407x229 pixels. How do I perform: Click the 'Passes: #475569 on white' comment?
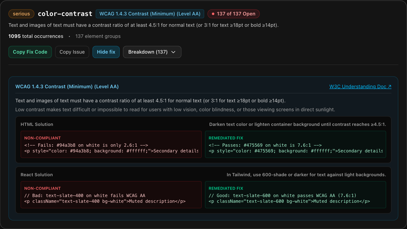point(265,145)
